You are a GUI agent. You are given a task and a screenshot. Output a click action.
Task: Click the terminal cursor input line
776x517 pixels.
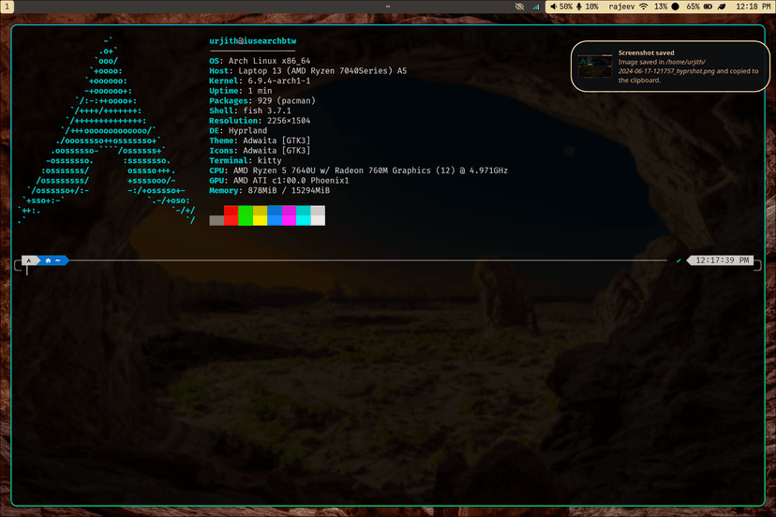(347, 270)
